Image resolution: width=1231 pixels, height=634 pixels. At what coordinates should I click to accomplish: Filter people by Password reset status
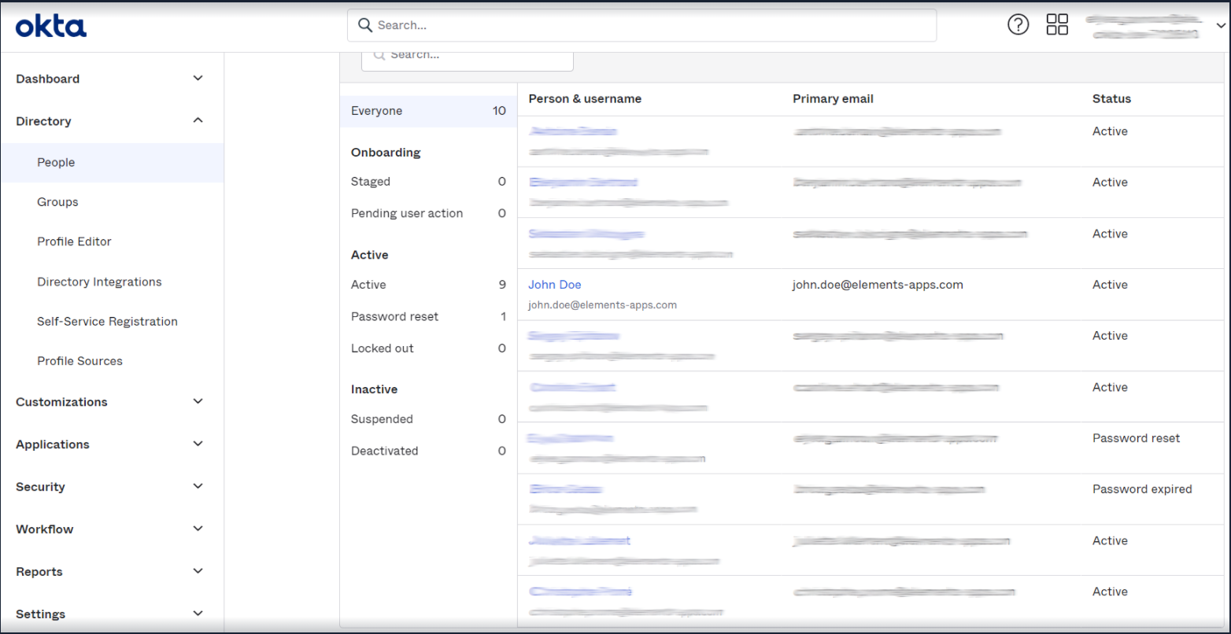pos(394,316)
